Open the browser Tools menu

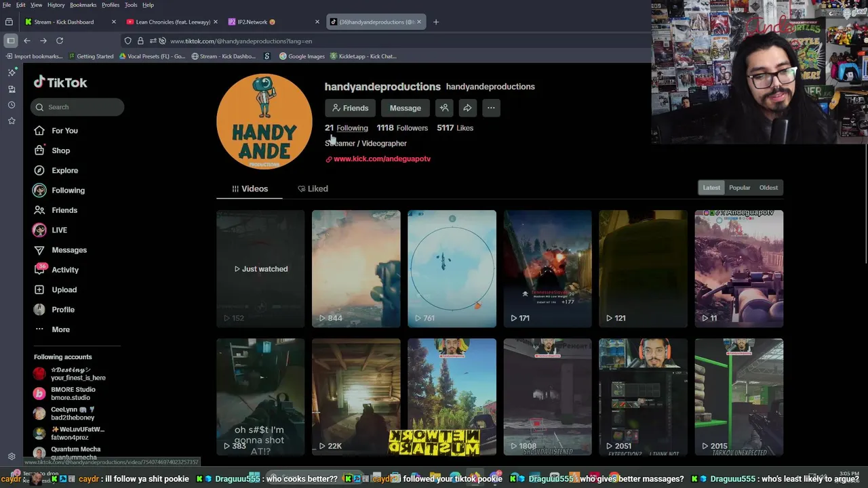(131, 5)
